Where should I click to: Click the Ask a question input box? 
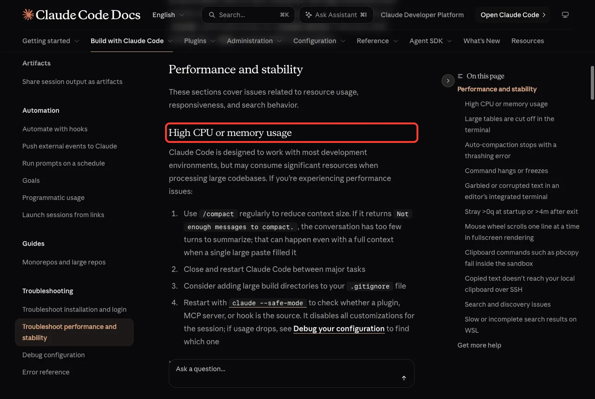291,373
